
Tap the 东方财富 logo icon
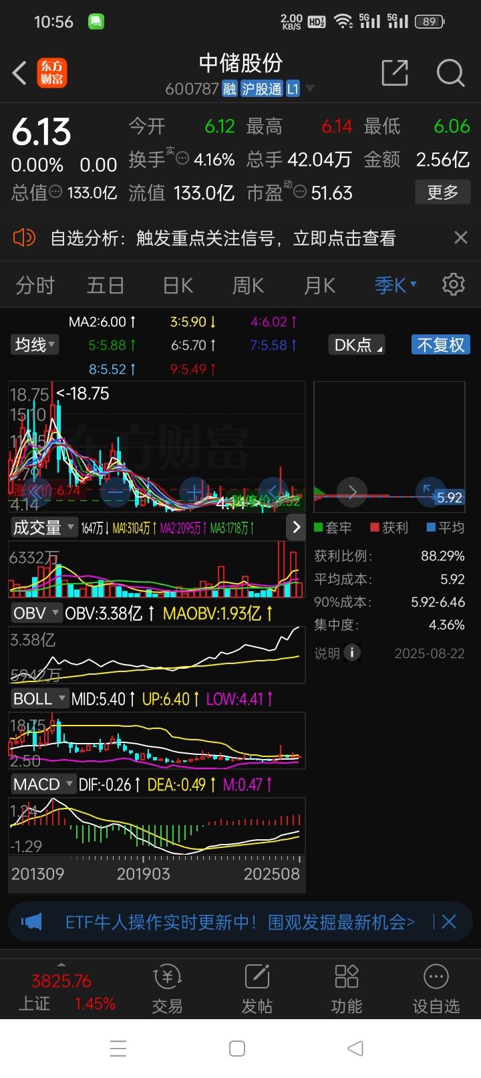tap(52, 73)
